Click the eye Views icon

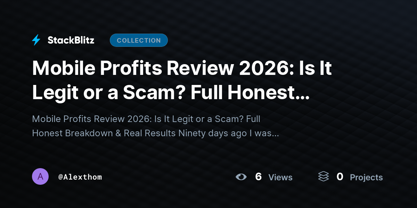241,177
